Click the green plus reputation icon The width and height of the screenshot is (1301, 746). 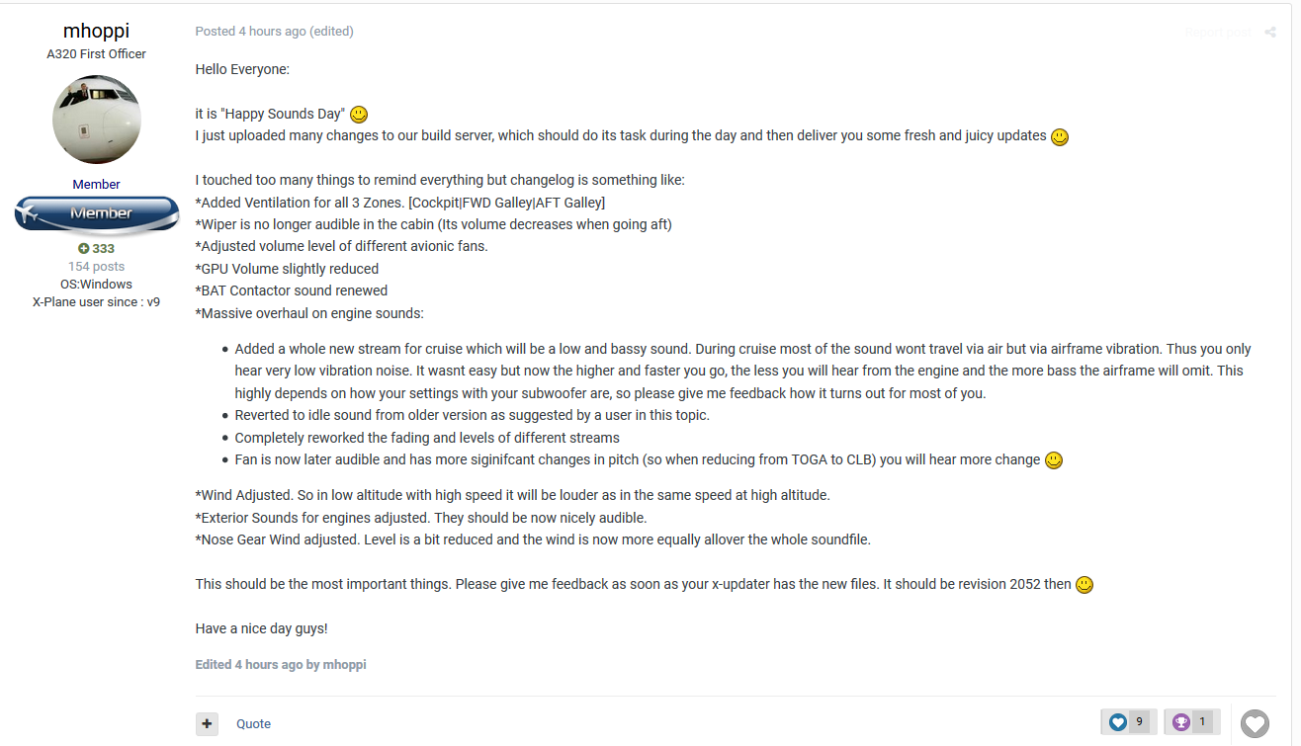(84, 249)
